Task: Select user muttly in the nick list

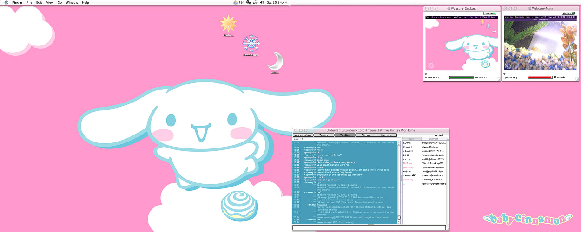Action: pos(408,159)
